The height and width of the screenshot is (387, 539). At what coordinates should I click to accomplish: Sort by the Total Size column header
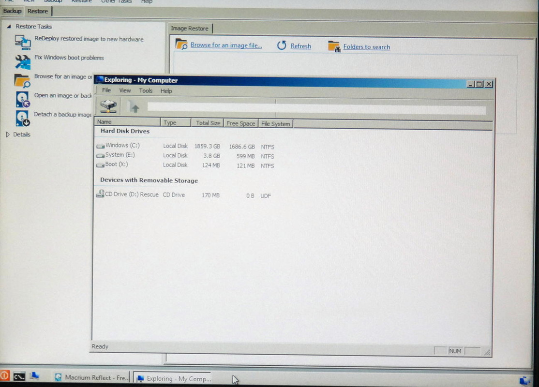point(207,123)
